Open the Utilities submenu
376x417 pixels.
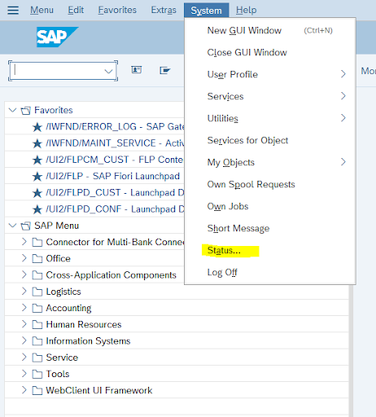coord(270,118)
